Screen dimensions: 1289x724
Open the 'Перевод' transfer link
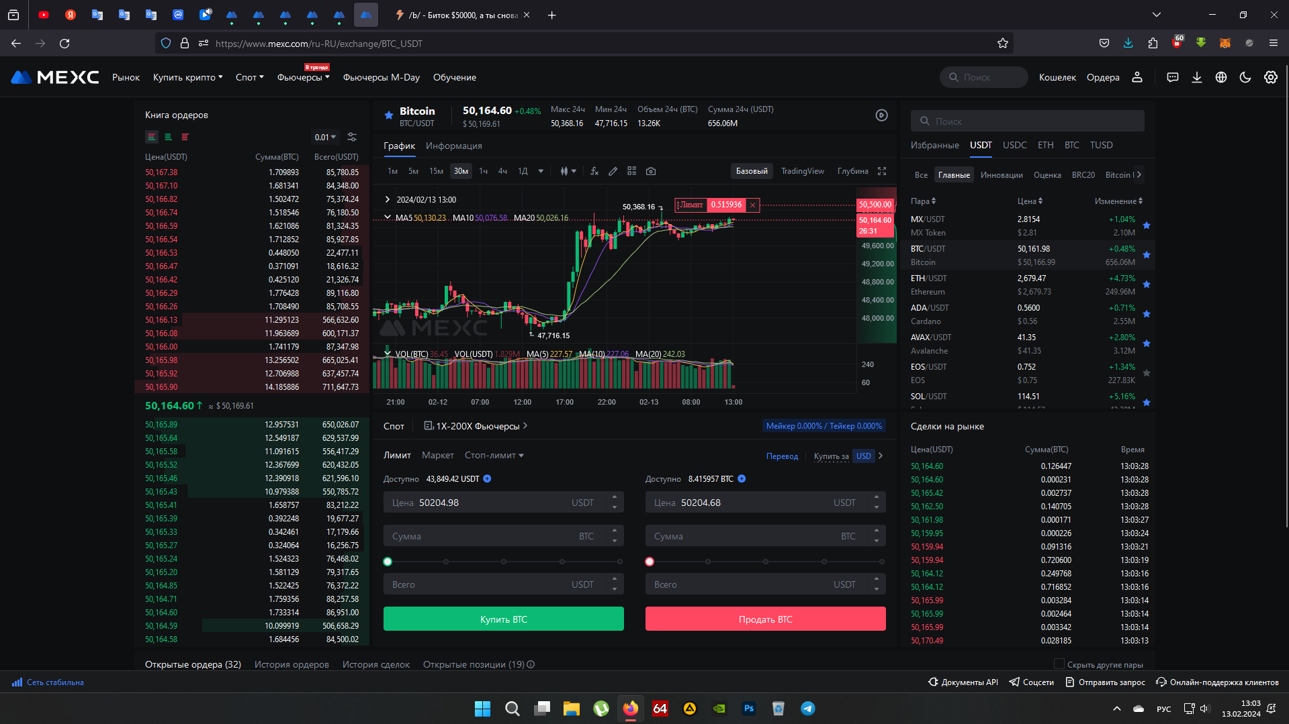pos(782,456)
